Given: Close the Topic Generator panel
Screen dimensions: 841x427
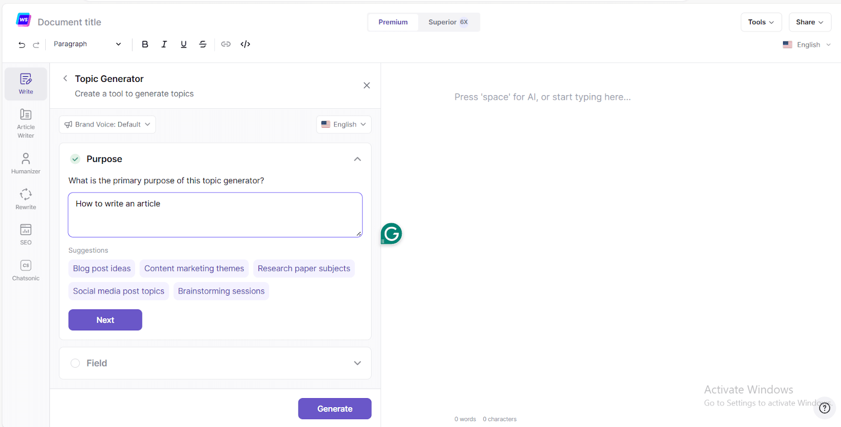Looking at the screenshot, I should 367,86.
